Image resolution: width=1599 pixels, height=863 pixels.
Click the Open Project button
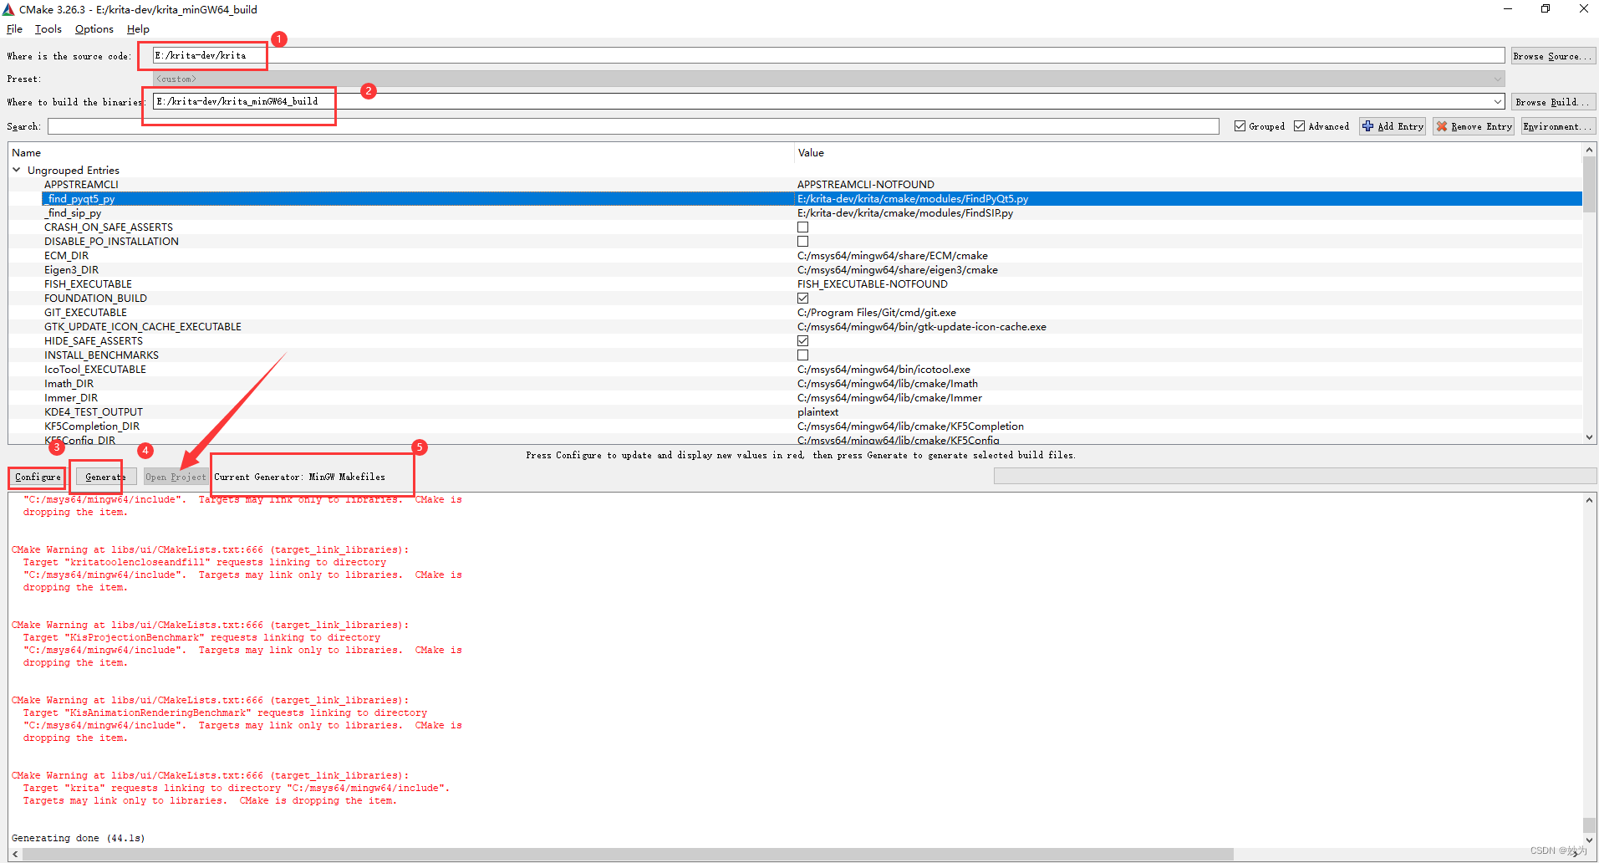[x=176, y=477]
